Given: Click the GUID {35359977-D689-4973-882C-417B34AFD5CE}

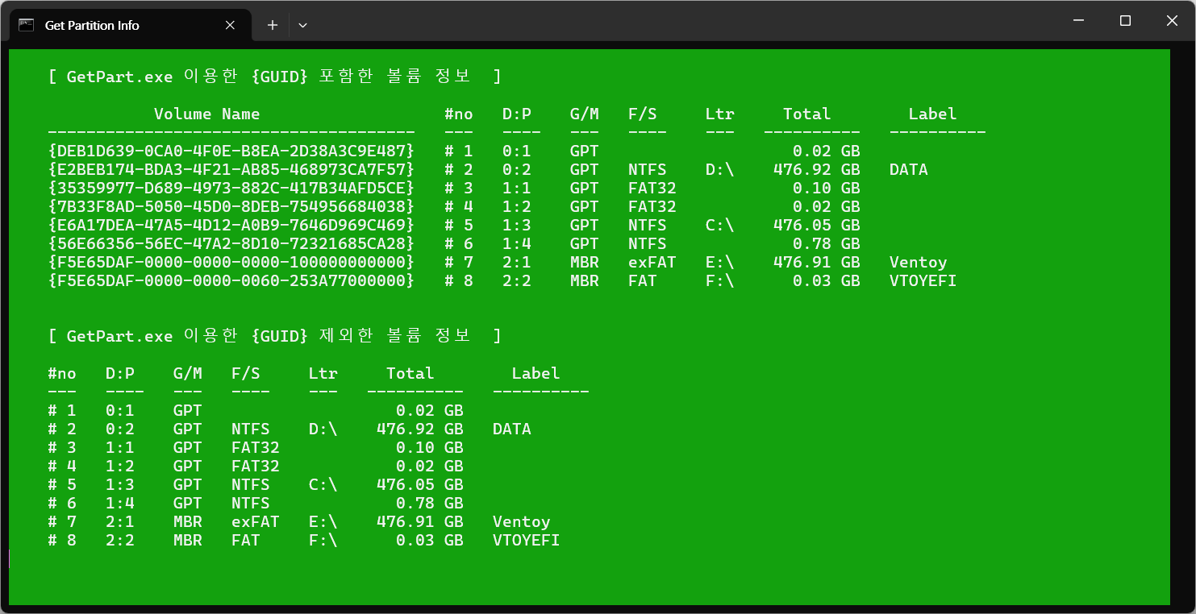Looking at the screenshot, I should pos(231,188).
